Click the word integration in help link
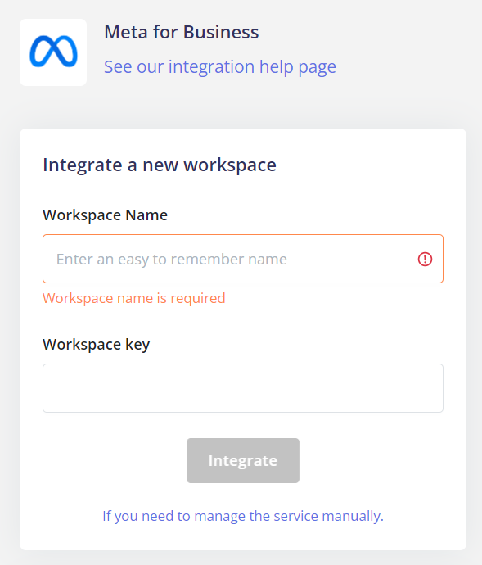The image size is (482, 565). point(211,66)
